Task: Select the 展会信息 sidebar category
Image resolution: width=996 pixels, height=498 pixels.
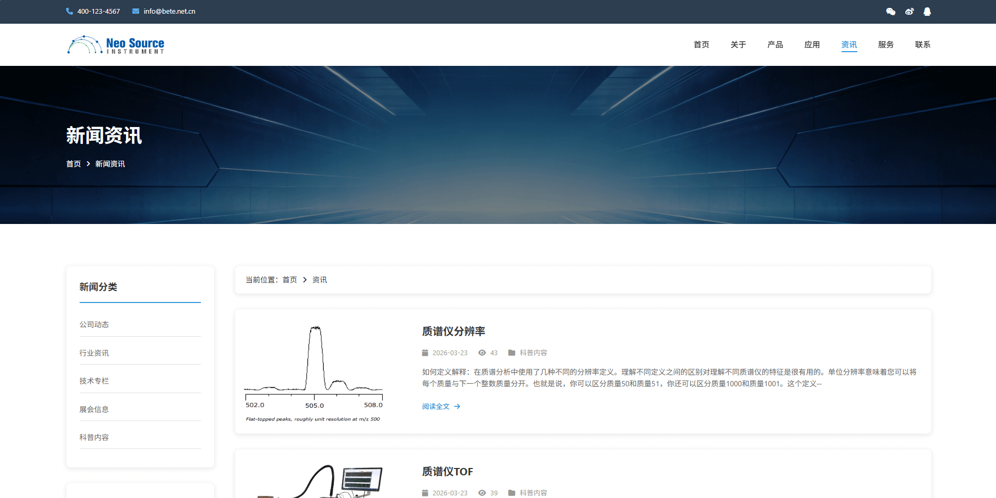Action: 94,409
